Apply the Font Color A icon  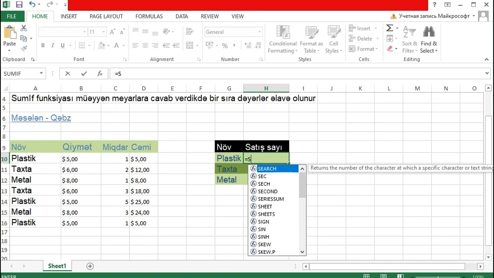pos(116,45)
